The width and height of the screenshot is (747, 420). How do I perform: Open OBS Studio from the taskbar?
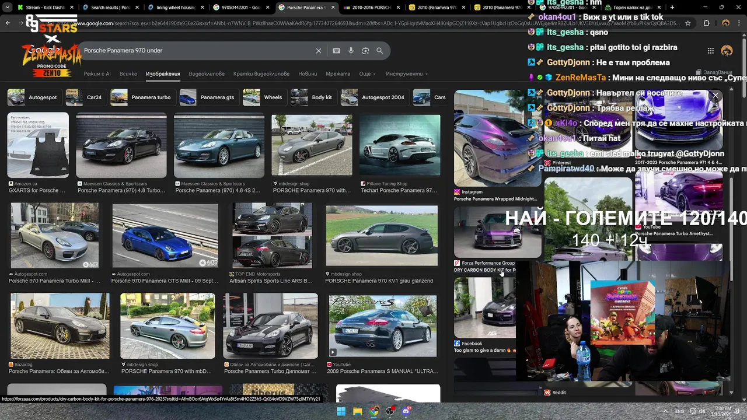[x=390, y=411]
